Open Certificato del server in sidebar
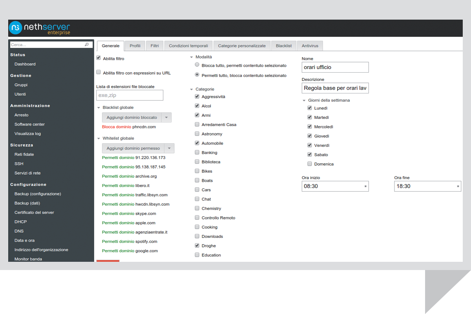 (35, 212)
